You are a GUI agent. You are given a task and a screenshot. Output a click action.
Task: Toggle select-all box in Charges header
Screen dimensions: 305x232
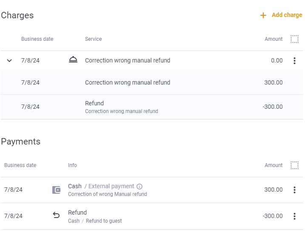pyautogui.click(x=294, y=39)
